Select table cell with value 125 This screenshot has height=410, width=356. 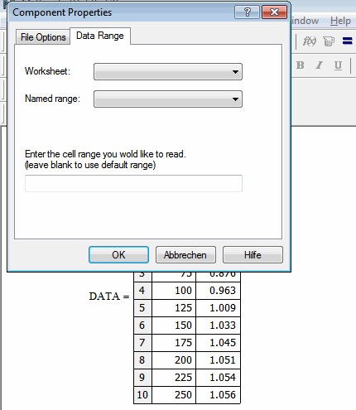point(174,308)
